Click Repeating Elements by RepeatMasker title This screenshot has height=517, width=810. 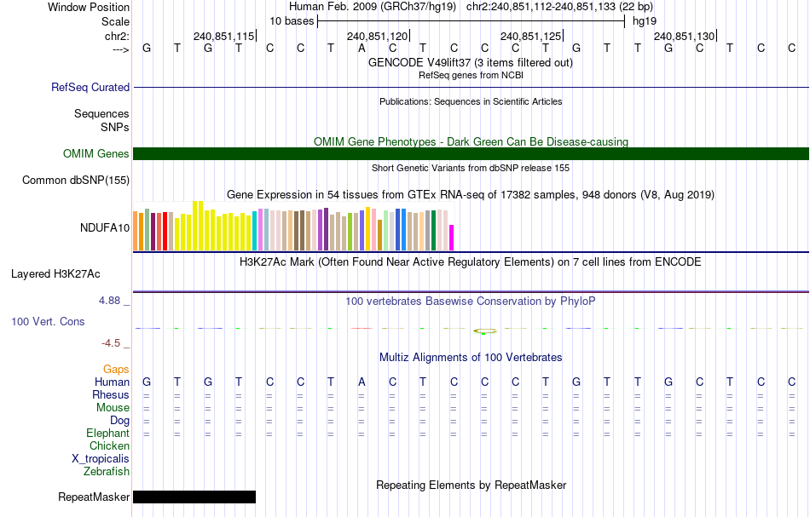point(471,485)
